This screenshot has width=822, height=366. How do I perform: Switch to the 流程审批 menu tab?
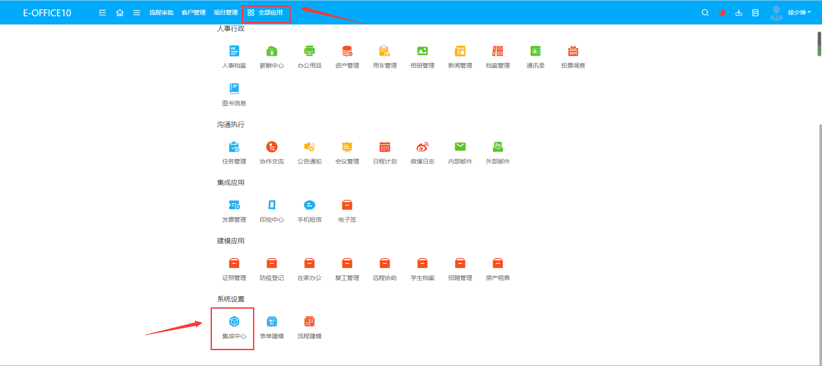point(161,13)
